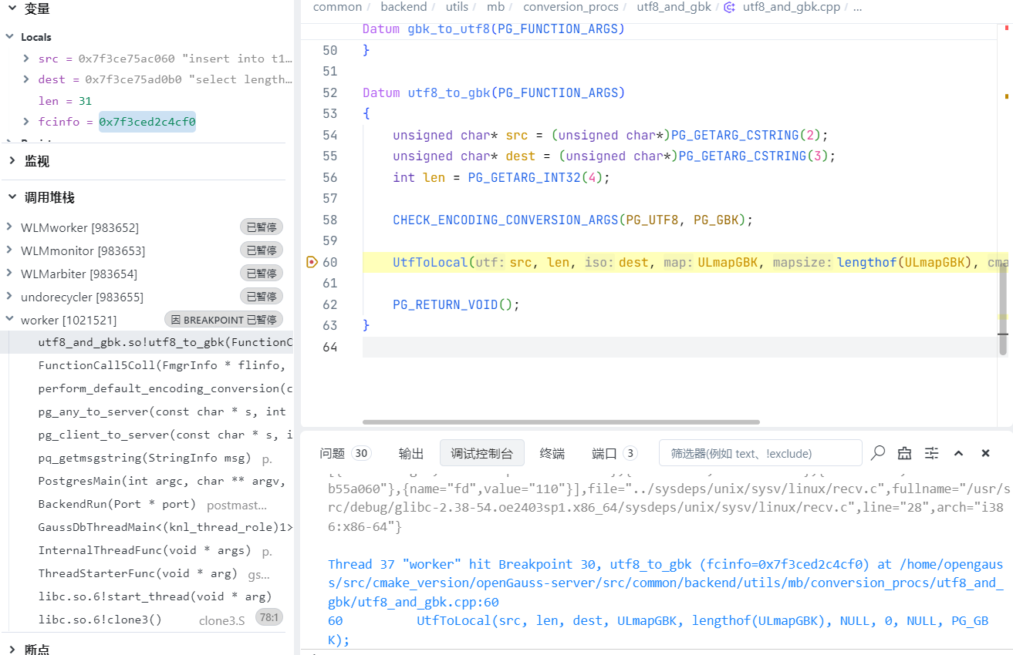Clear the debug console with the brush icon
Image resolution: width=1013 pixels, height=655 pixels.
pyautogui.click(x=904, y=453)
